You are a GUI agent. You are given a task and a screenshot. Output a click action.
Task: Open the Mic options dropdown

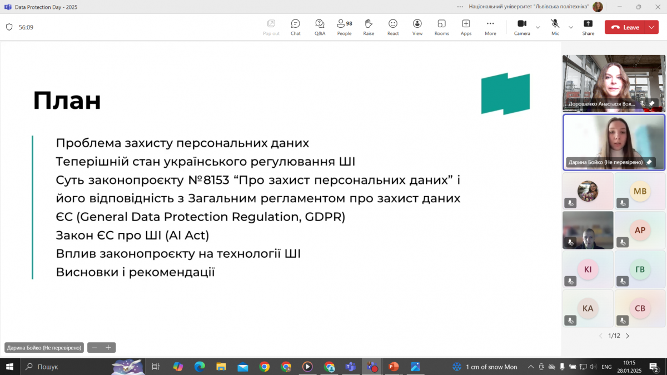[570, 26]
